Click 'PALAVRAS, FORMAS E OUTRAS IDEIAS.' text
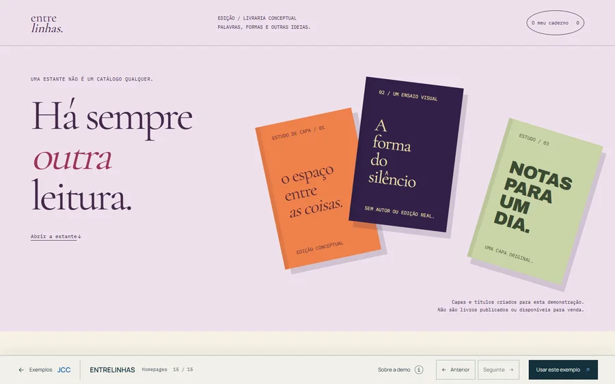Viewport: 615px width, 384px height. tap(264, 27)
